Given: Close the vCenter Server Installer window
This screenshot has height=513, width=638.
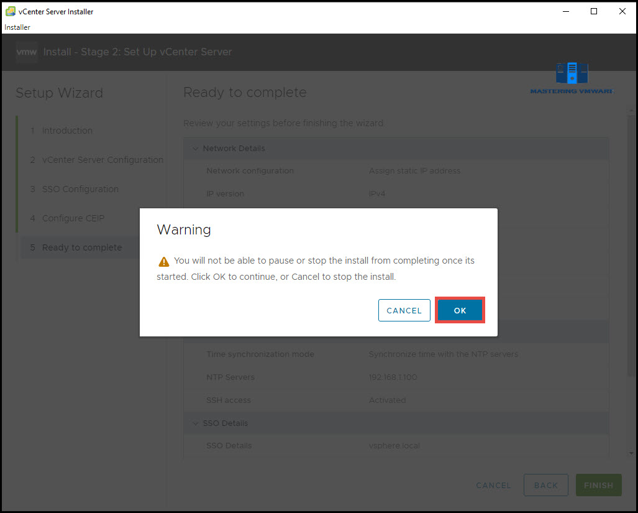Looking at the screenshot, I should click(x=622, y=11).
